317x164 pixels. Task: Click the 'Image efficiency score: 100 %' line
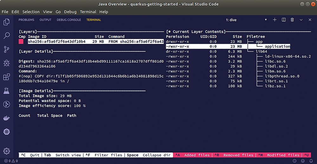[x=52, y=106]
